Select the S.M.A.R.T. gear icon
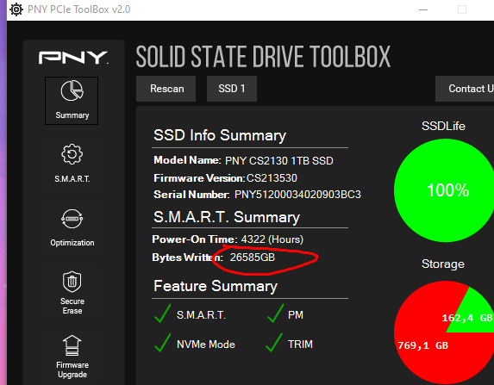 point(72,154)
